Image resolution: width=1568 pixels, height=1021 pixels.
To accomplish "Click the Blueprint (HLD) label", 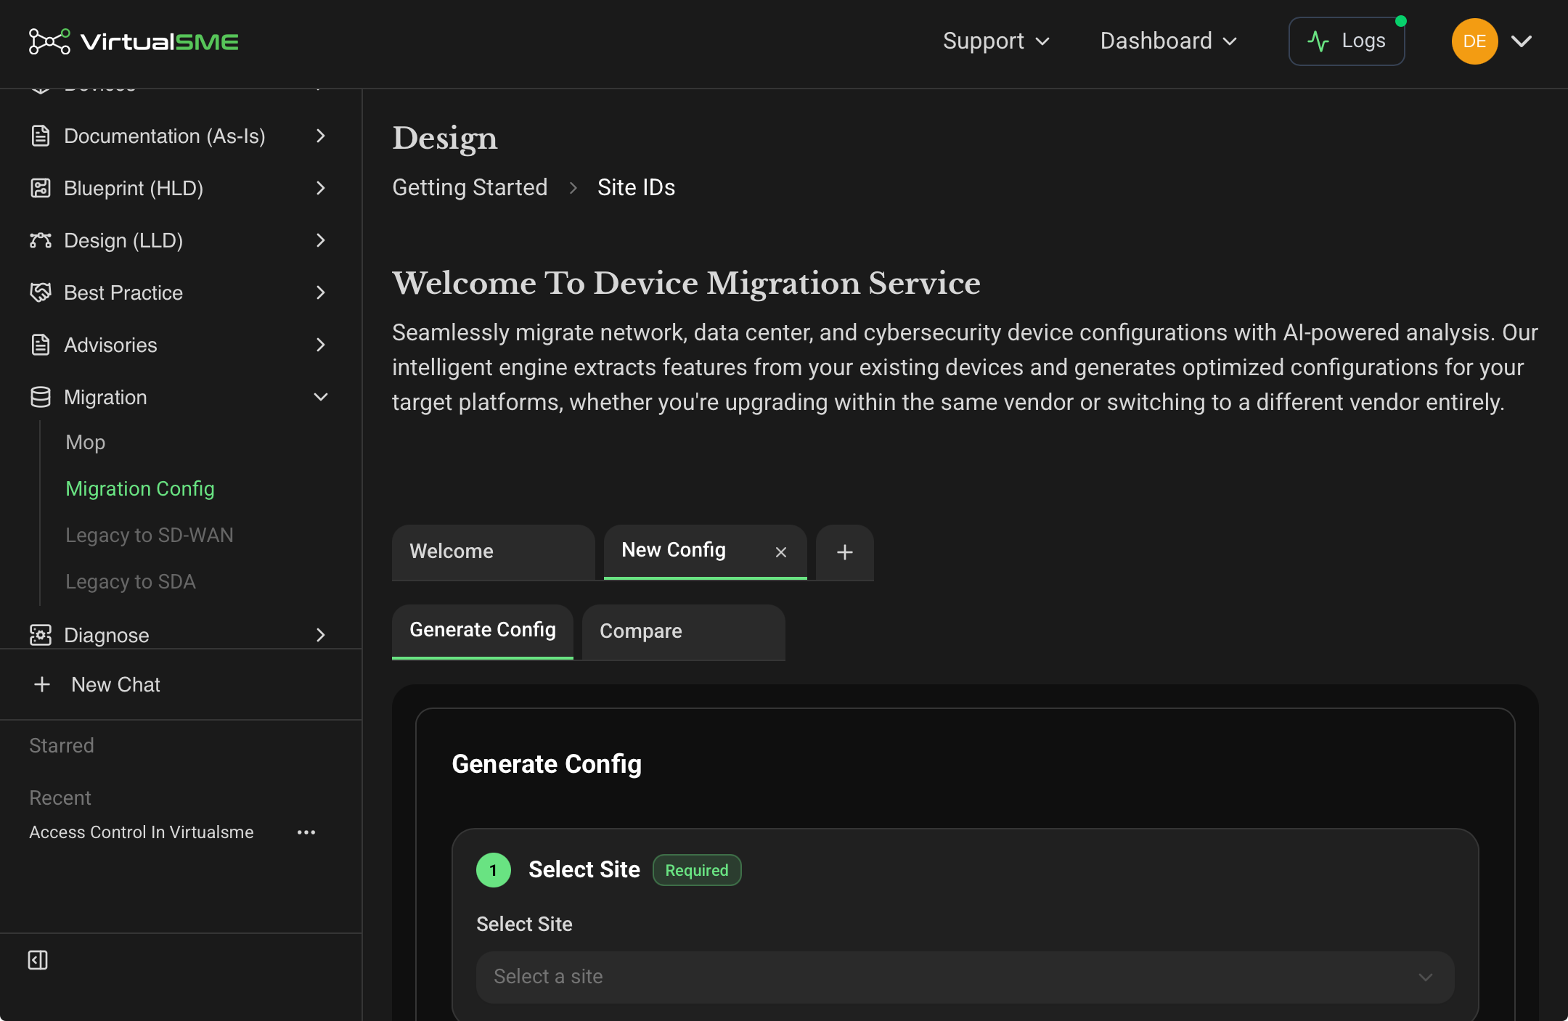I will (x=134, y=188).
